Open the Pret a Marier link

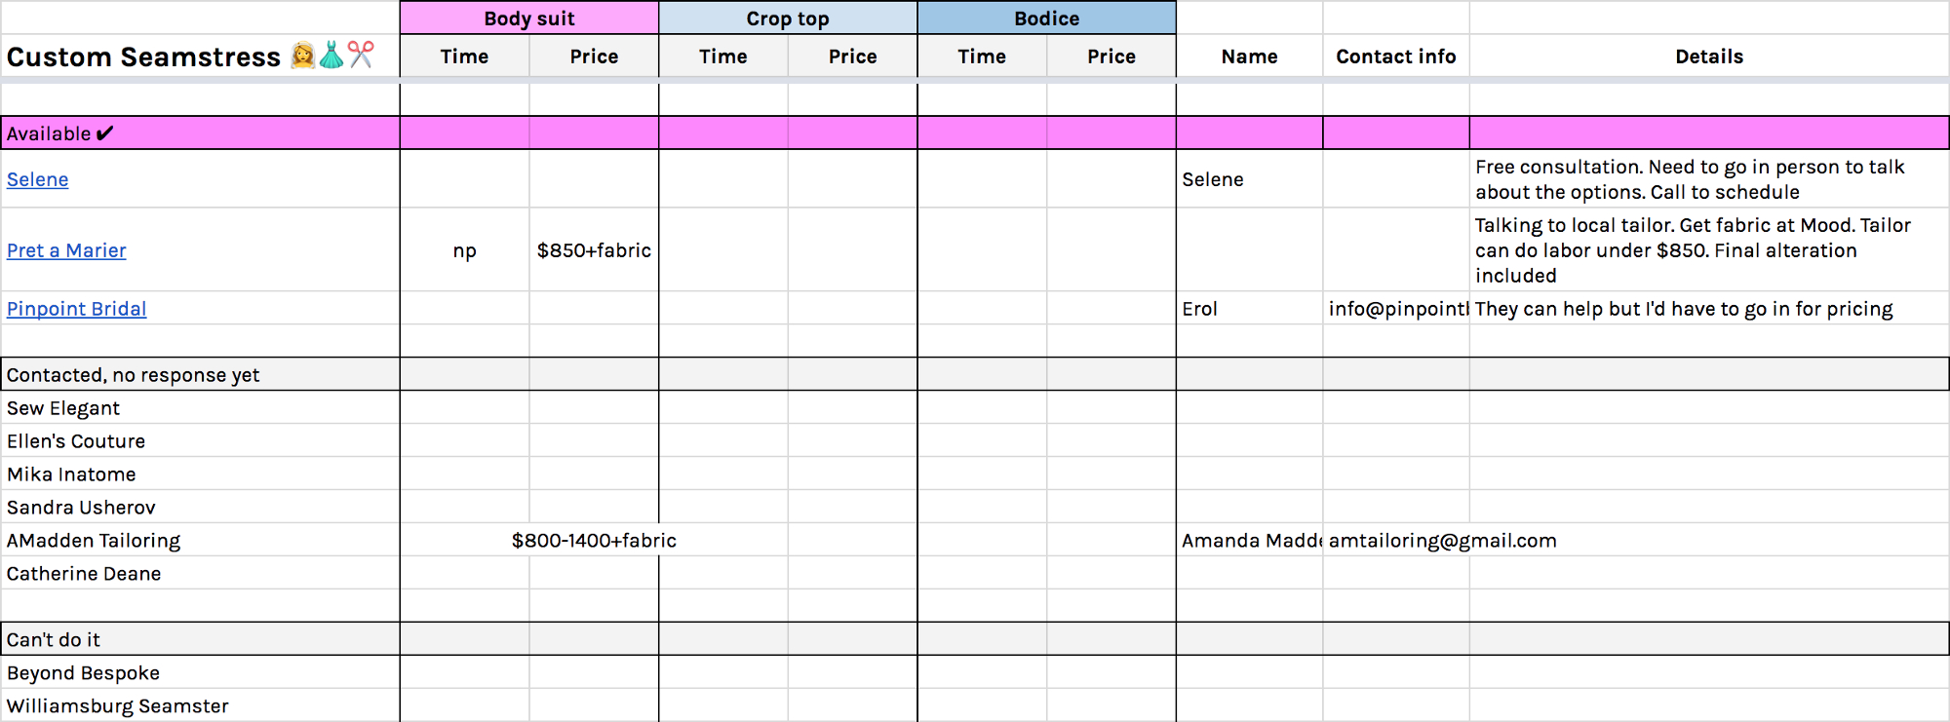coord(66,251)
